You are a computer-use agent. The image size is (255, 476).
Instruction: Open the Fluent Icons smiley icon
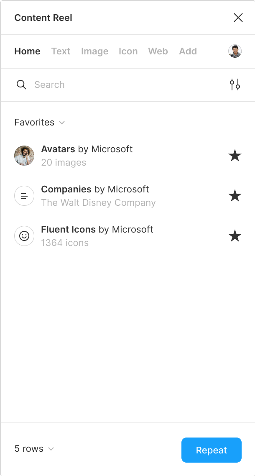point(24,235)
